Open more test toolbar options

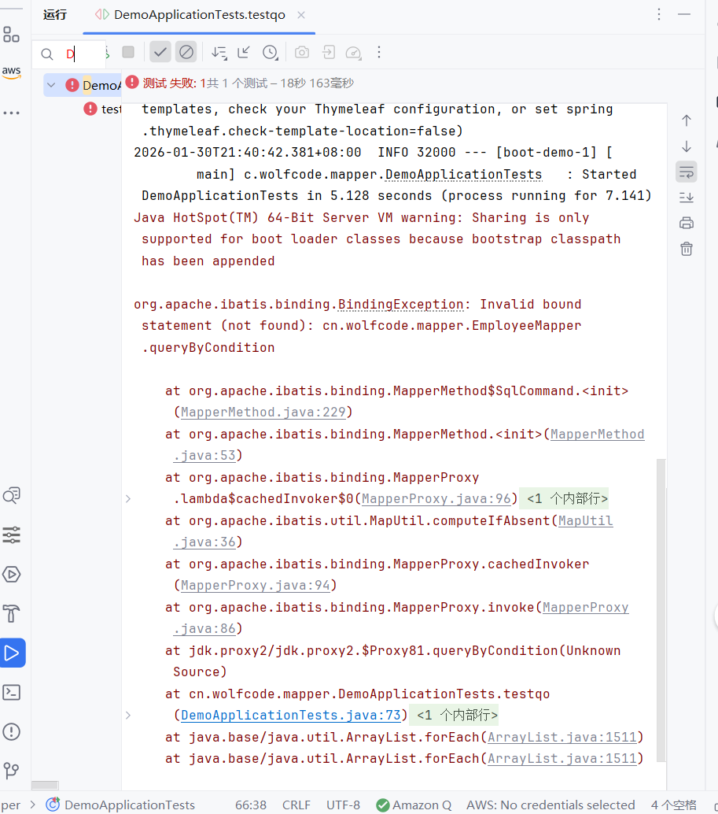(379, 52)
